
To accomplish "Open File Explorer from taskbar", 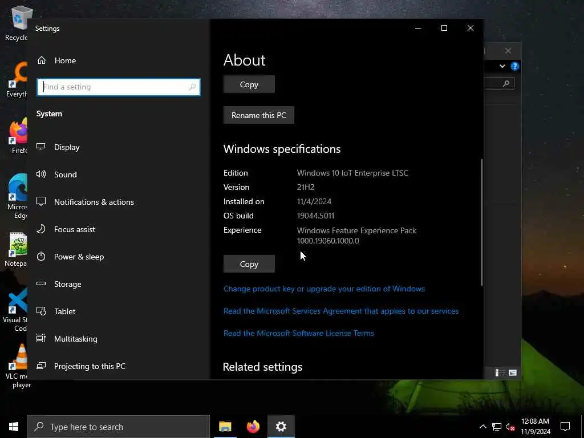I will [x=225, y=427].
